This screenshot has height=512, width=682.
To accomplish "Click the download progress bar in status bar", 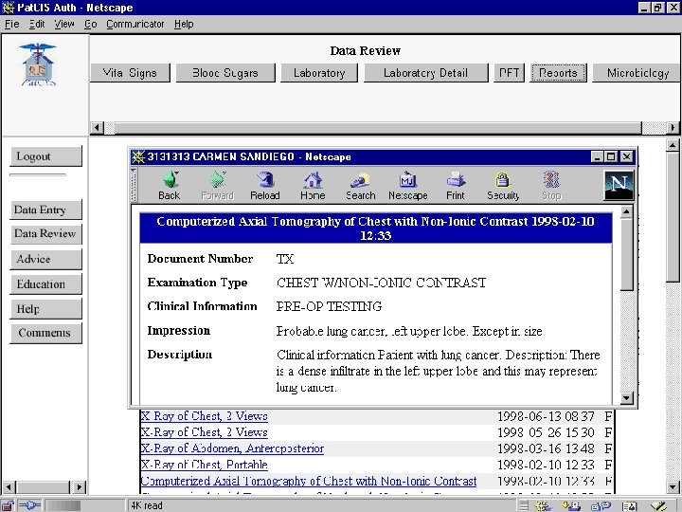I will coord(84,505).
